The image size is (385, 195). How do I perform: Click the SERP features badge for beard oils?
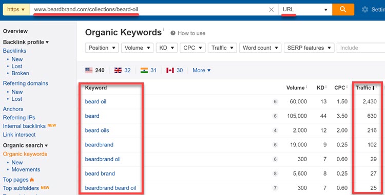coord(275,131)
